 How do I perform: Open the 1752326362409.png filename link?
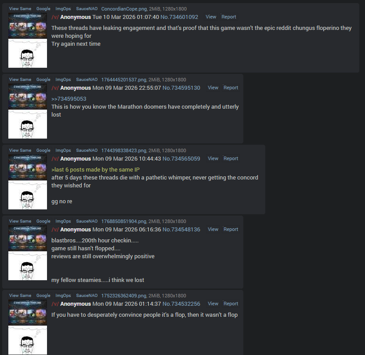pyautogui.click(x=124, y=296)
